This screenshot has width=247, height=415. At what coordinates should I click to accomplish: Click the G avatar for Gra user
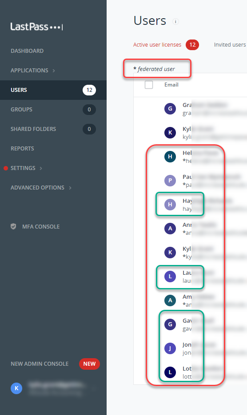(170, 108)
